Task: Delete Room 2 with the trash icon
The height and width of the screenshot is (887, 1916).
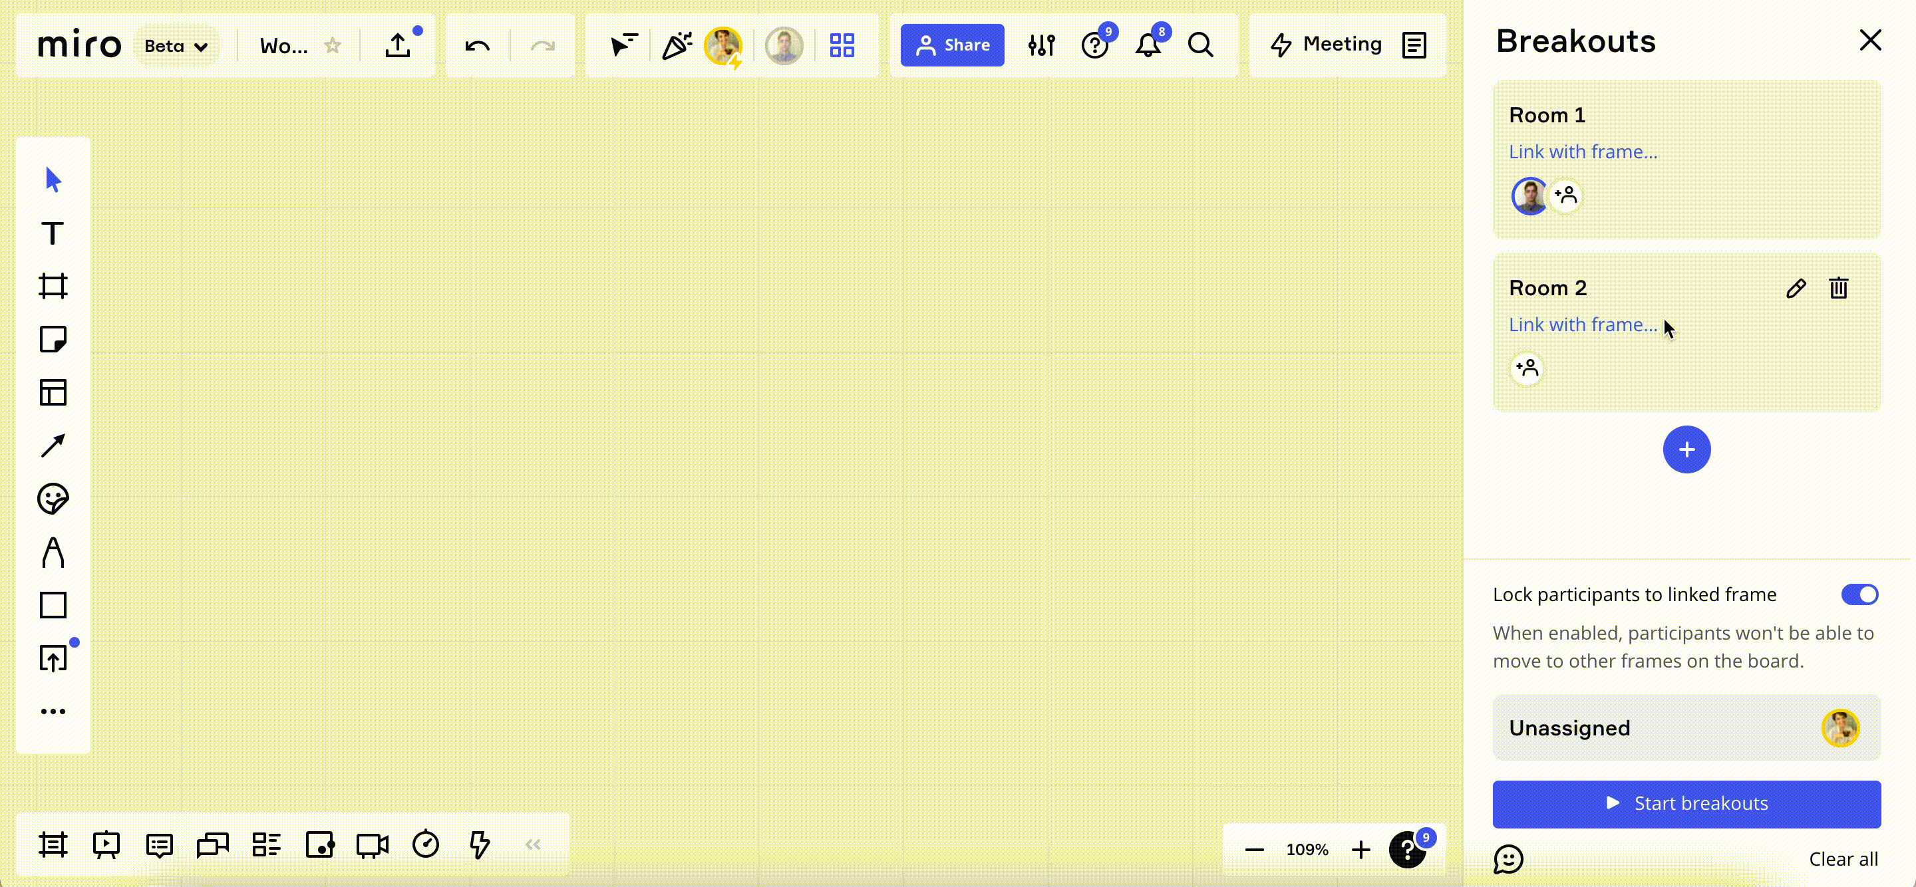Action: (1838, 288)
